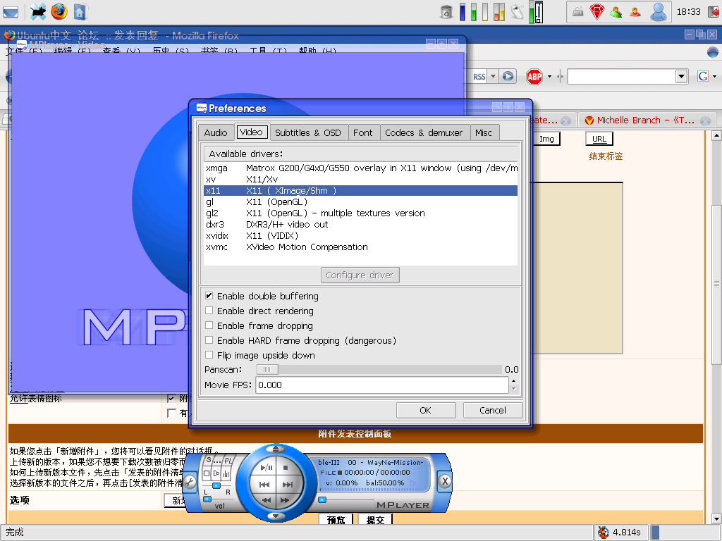Viewport: 722px width, 541px height.
Task: Select the gl2 multiple textures driver
Action: point(360,213)
